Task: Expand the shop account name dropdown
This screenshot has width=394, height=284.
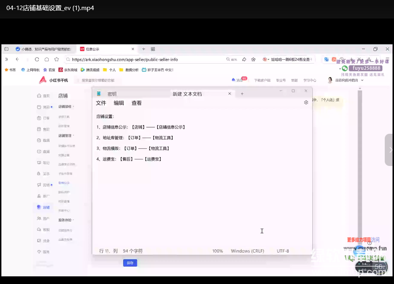Action: point(362,80)
